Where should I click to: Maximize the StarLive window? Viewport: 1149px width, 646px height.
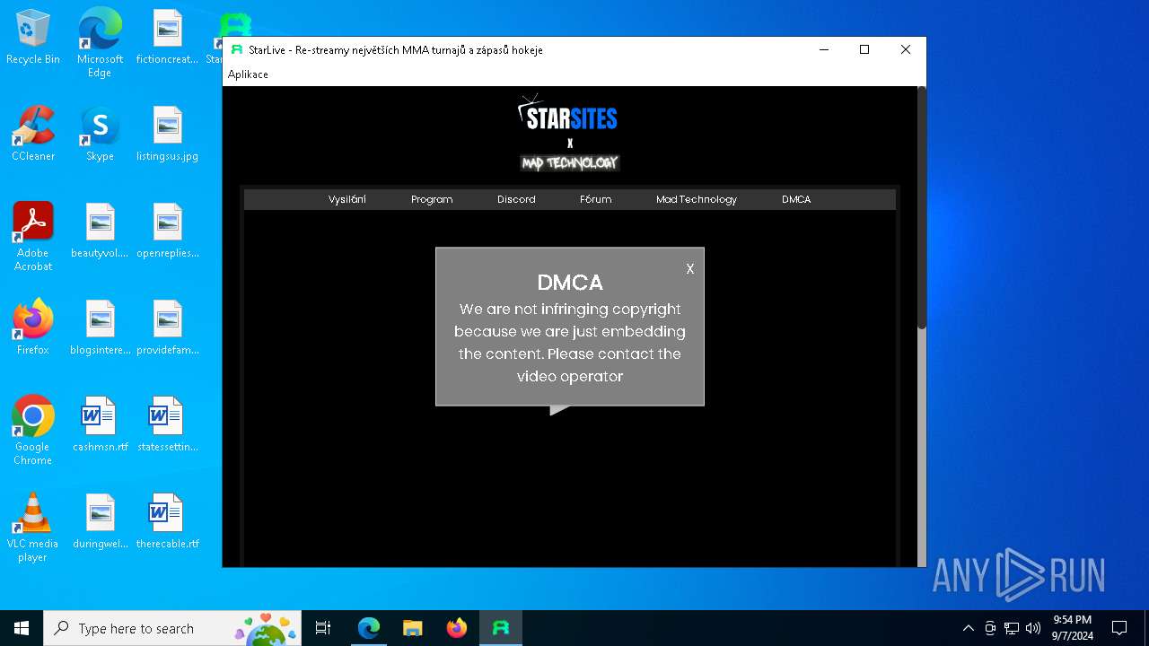864,50
